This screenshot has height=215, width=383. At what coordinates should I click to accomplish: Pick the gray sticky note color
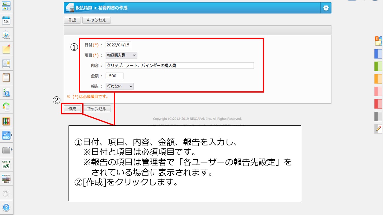[378, 116]
